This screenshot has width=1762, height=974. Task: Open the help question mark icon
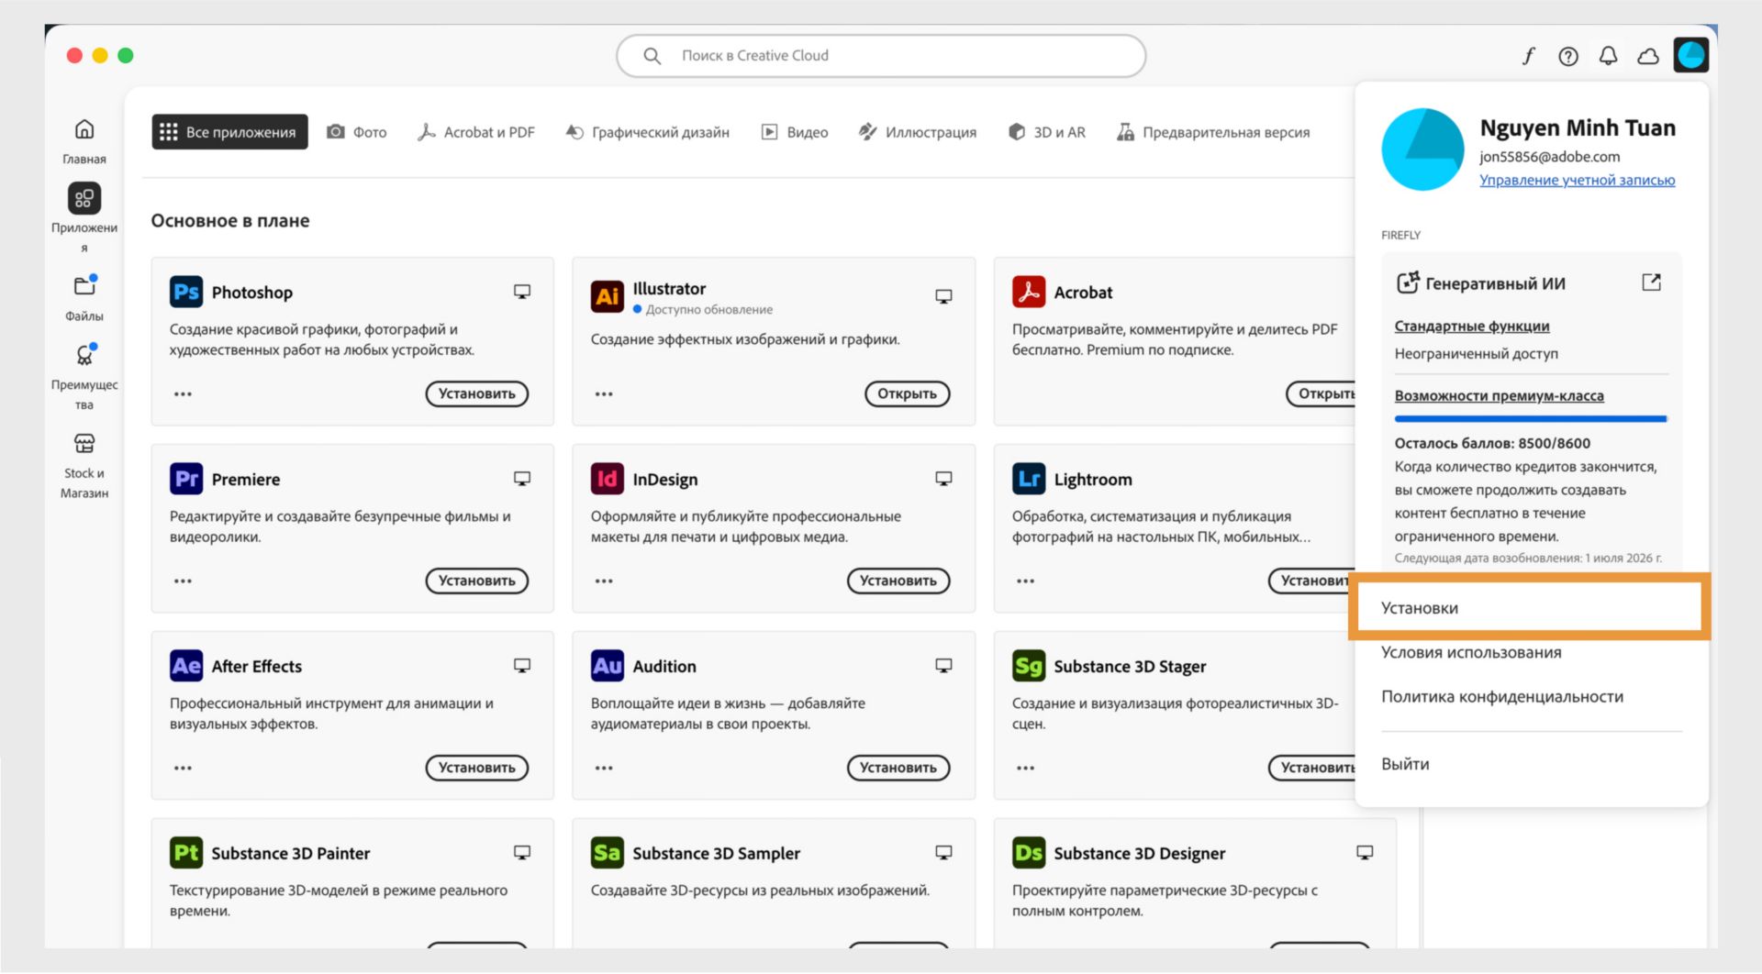tap(1568, 56)
